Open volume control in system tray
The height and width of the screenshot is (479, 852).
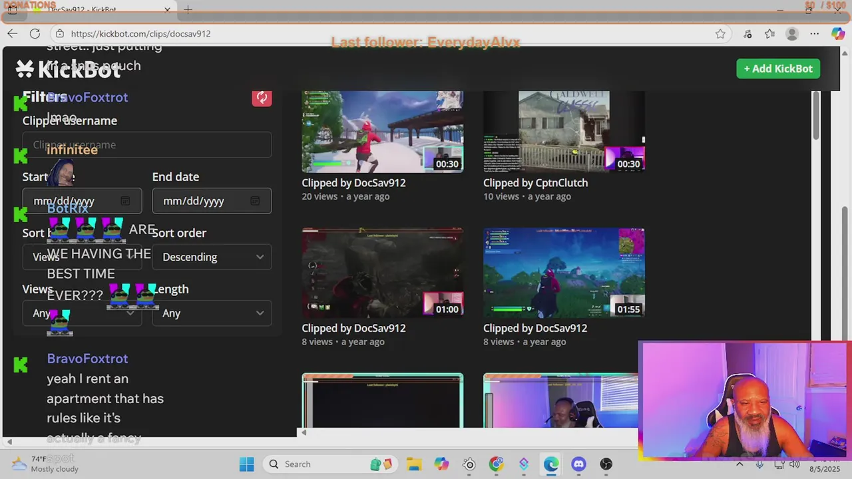pyautogui.click(x=794, y=464)
